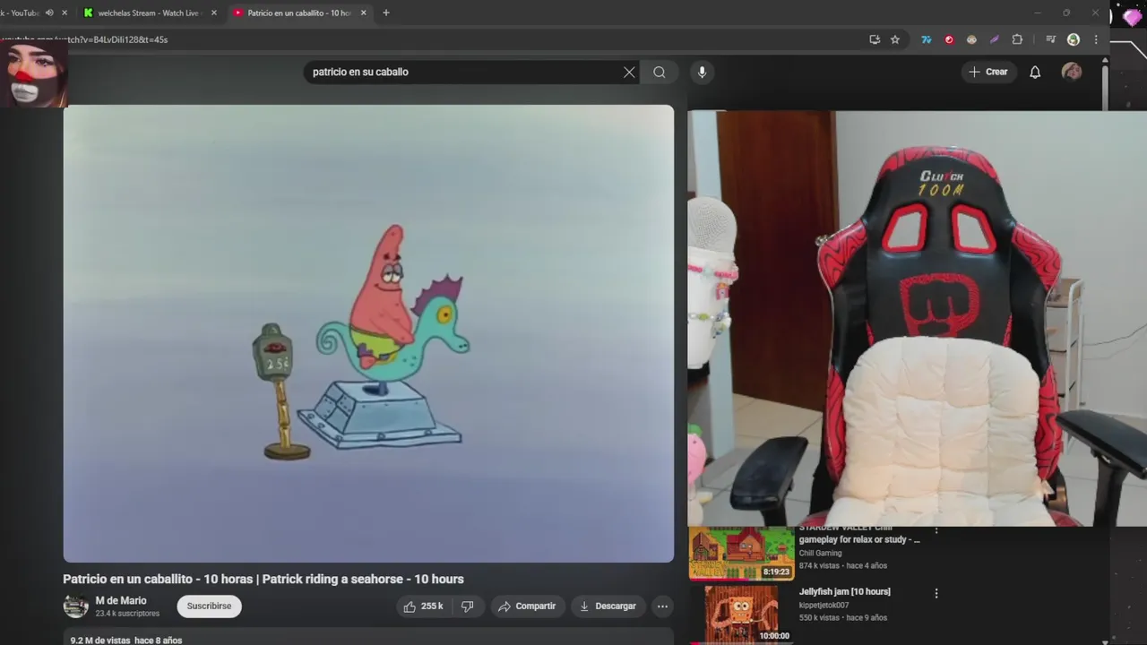Like the video (255 k)
Image resolution: width=1147 pixels, height=645 pixels.
[x=423, y=606]
